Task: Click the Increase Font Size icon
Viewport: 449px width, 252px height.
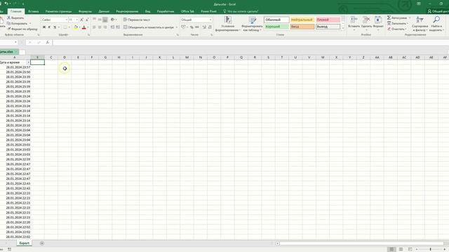Action: pyautogui.click(x=81, y=20)
